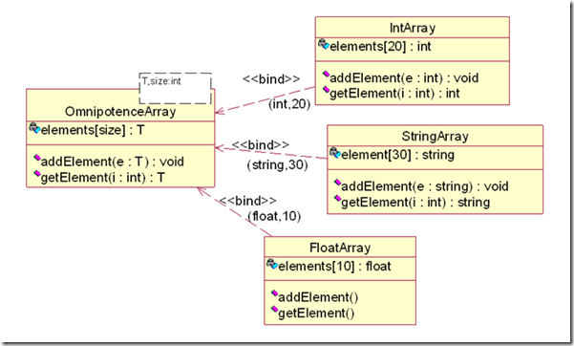Image resolution: width=574 pixels, height=346 pixels.
Task: Click the attribute icon beside element[30] : string
Action: tap(335, 153)
